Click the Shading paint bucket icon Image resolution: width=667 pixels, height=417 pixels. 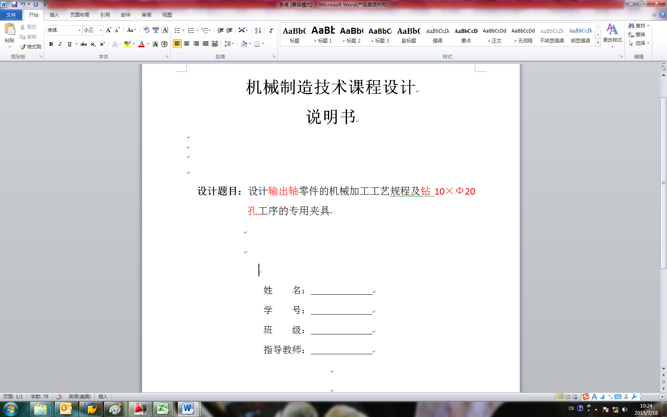(x=244, y=44)
